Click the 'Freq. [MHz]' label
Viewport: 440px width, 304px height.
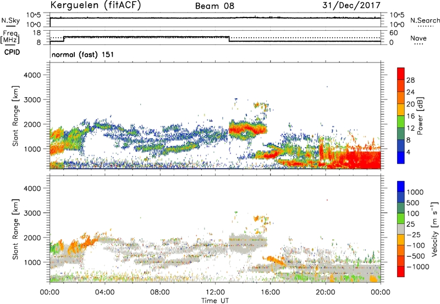(x=10, y=37)
